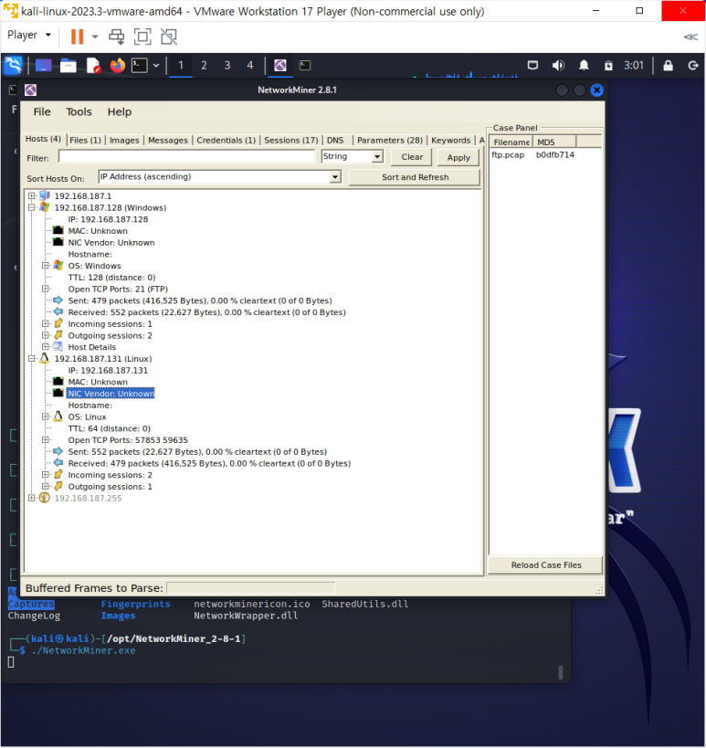
Task: Open the Sort Hosts On combo box
Action: [220, 177]
